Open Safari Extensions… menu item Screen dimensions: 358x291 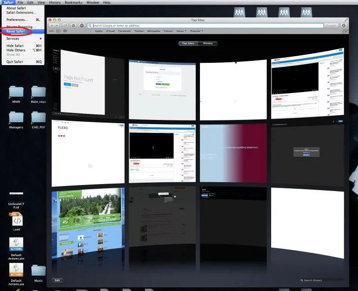23,13
